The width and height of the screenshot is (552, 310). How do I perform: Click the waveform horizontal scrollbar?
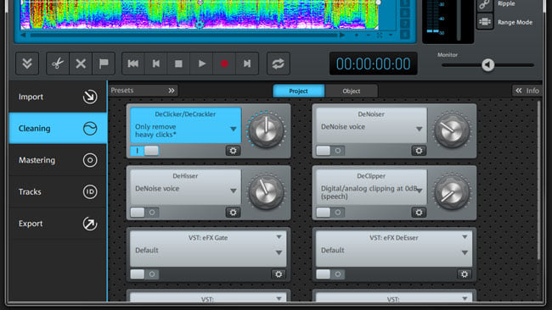[x=183, y=35]
